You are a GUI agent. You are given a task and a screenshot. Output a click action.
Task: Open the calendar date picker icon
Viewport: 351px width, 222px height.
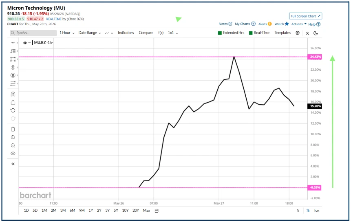[157, 211]
